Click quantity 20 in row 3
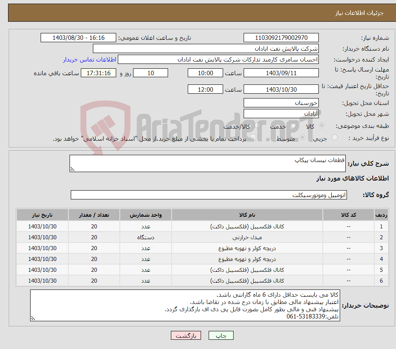This screenshot has width=396, height=349. [x=94, y=248]
